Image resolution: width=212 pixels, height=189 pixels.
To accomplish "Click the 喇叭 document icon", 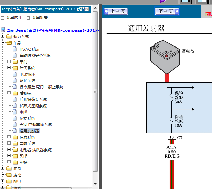I will (x=15, y=112).
